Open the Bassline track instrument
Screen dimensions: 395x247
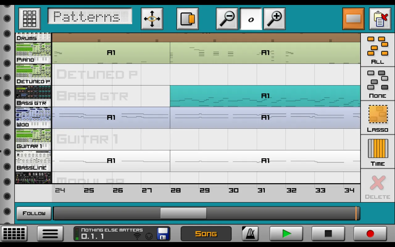coord(33,161)
